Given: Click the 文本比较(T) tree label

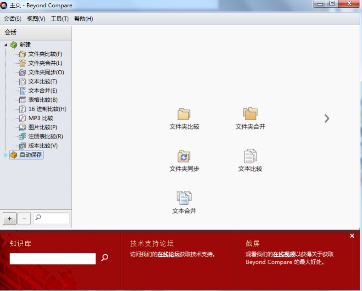Looking at the screenshot, I should [x=43, y=82].
